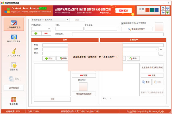Click the 系统运行时间 status bar entry
Image resolution: width=172 pixels, height=114 pixels.
point(80,111)
